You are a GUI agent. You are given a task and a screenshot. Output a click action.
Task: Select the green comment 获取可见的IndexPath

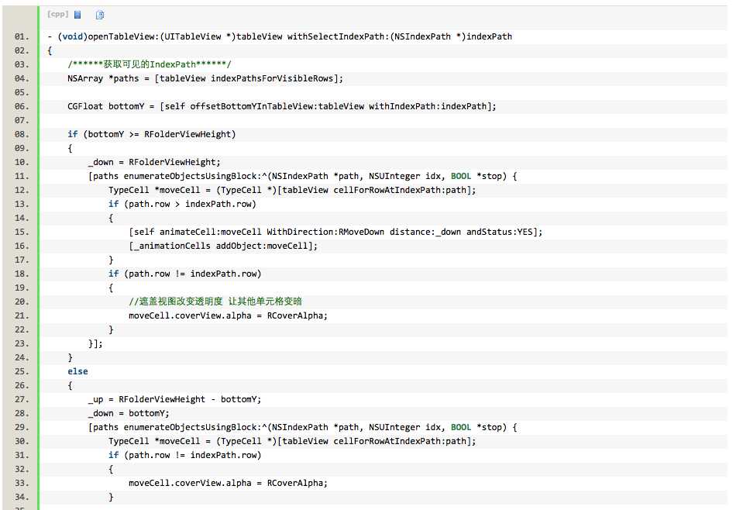(x=150, y=64)
